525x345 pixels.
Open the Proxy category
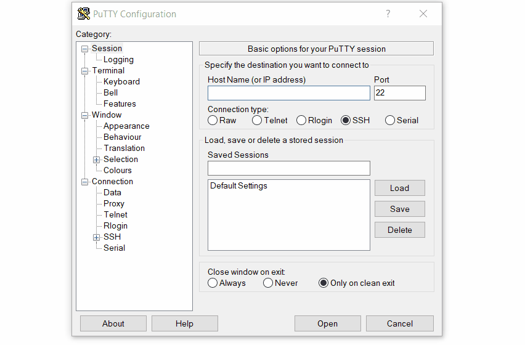tap(114, 203)
